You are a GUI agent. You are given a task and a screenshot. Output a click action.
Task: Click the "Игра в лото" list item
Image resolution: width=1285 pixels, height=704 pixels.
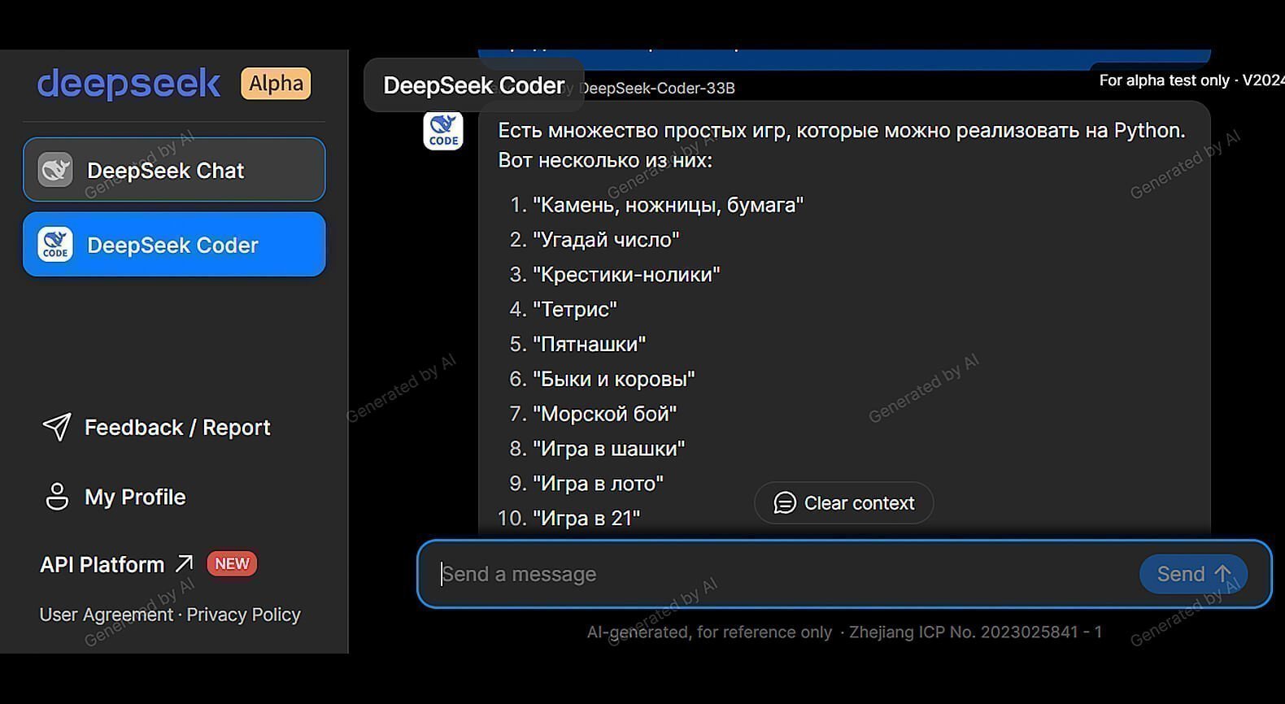(598, 485)
